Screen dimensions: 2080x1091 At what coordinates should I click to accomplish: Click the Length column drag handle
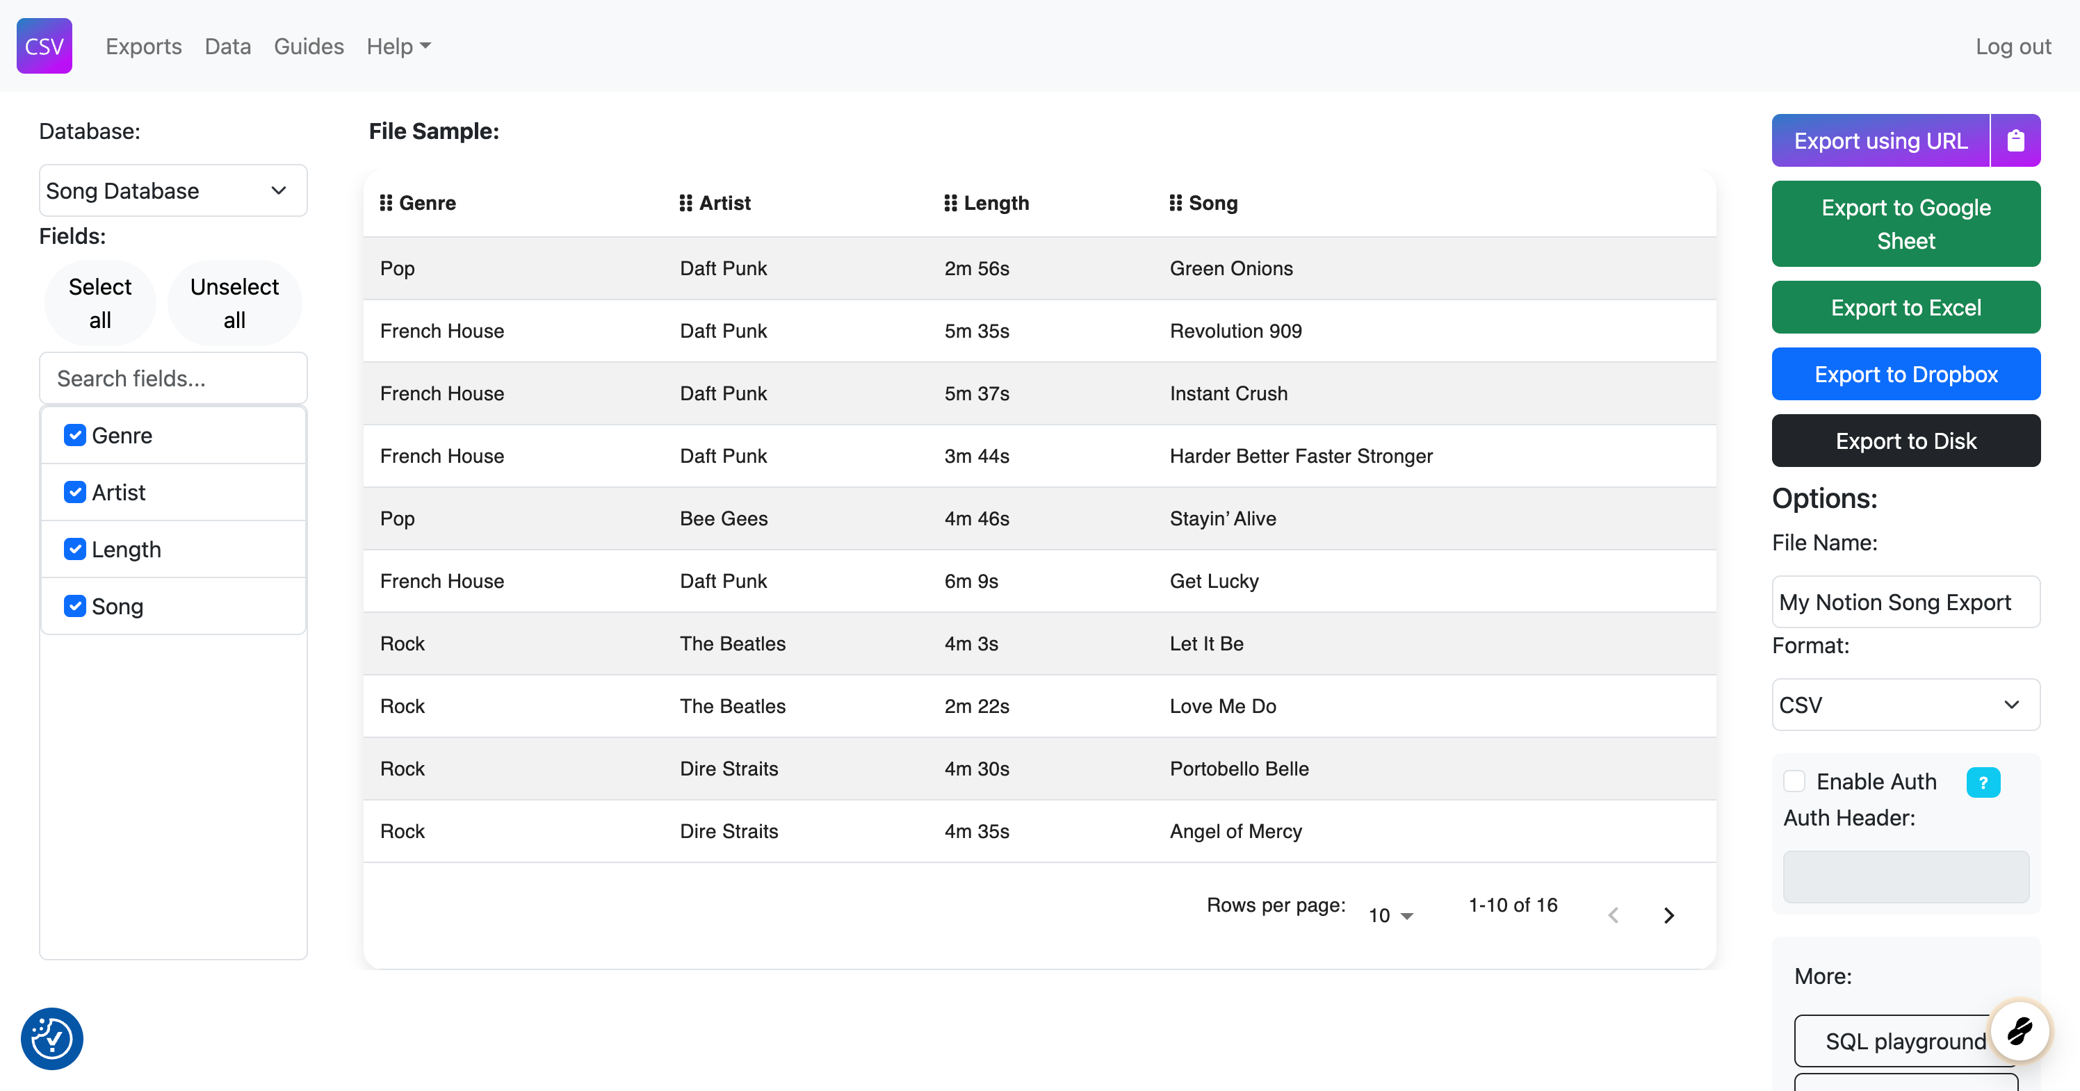click(x=950, y=204)
